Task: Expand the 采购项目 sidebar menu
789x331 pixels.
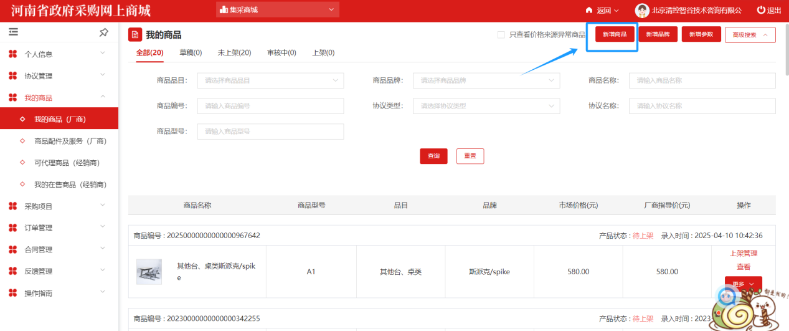Action: 59,206
